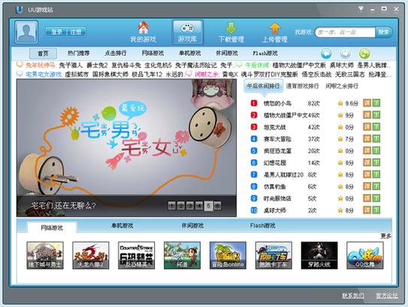Screen dimensions: 408x307
Task: Open 反恐精英 Counter Strike thumbnail
Action: (x=136, y=255)
